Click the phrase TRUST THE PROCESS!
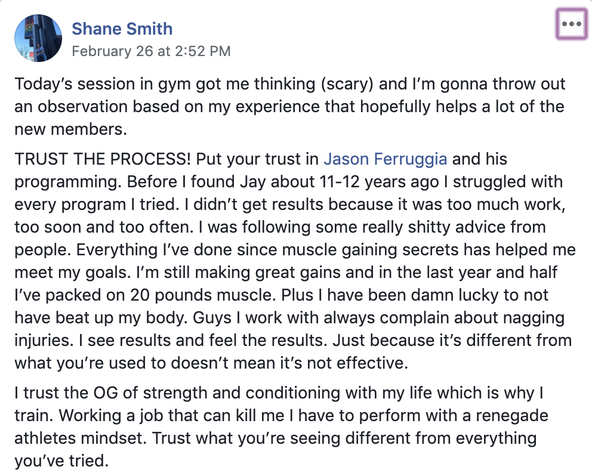This screenshot has height=476, width=592. pos(103,159)
